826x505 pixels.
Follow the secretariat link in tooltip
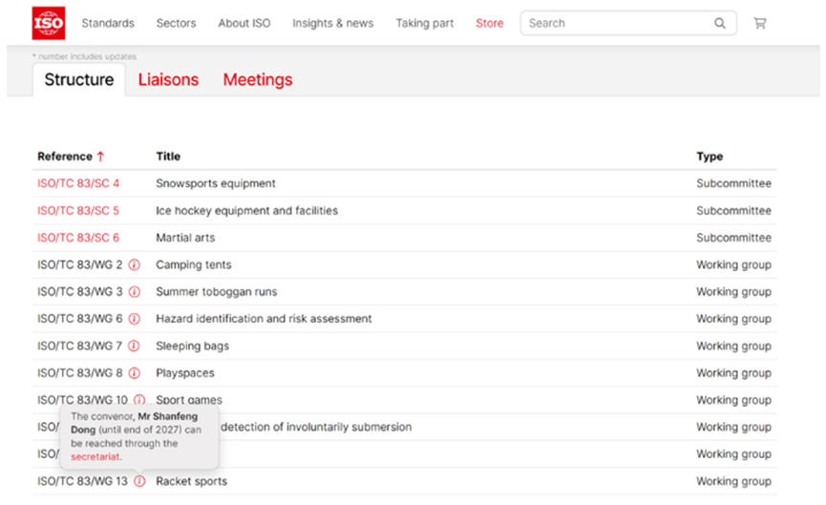pos(95,456)
